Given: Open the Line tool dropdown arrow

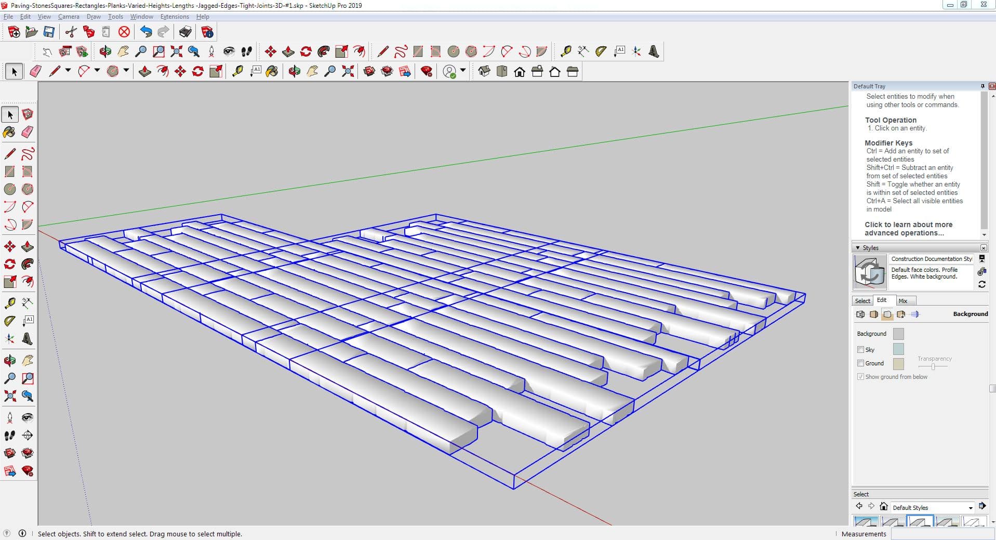Looking at the screenshot, I should 68,70.
